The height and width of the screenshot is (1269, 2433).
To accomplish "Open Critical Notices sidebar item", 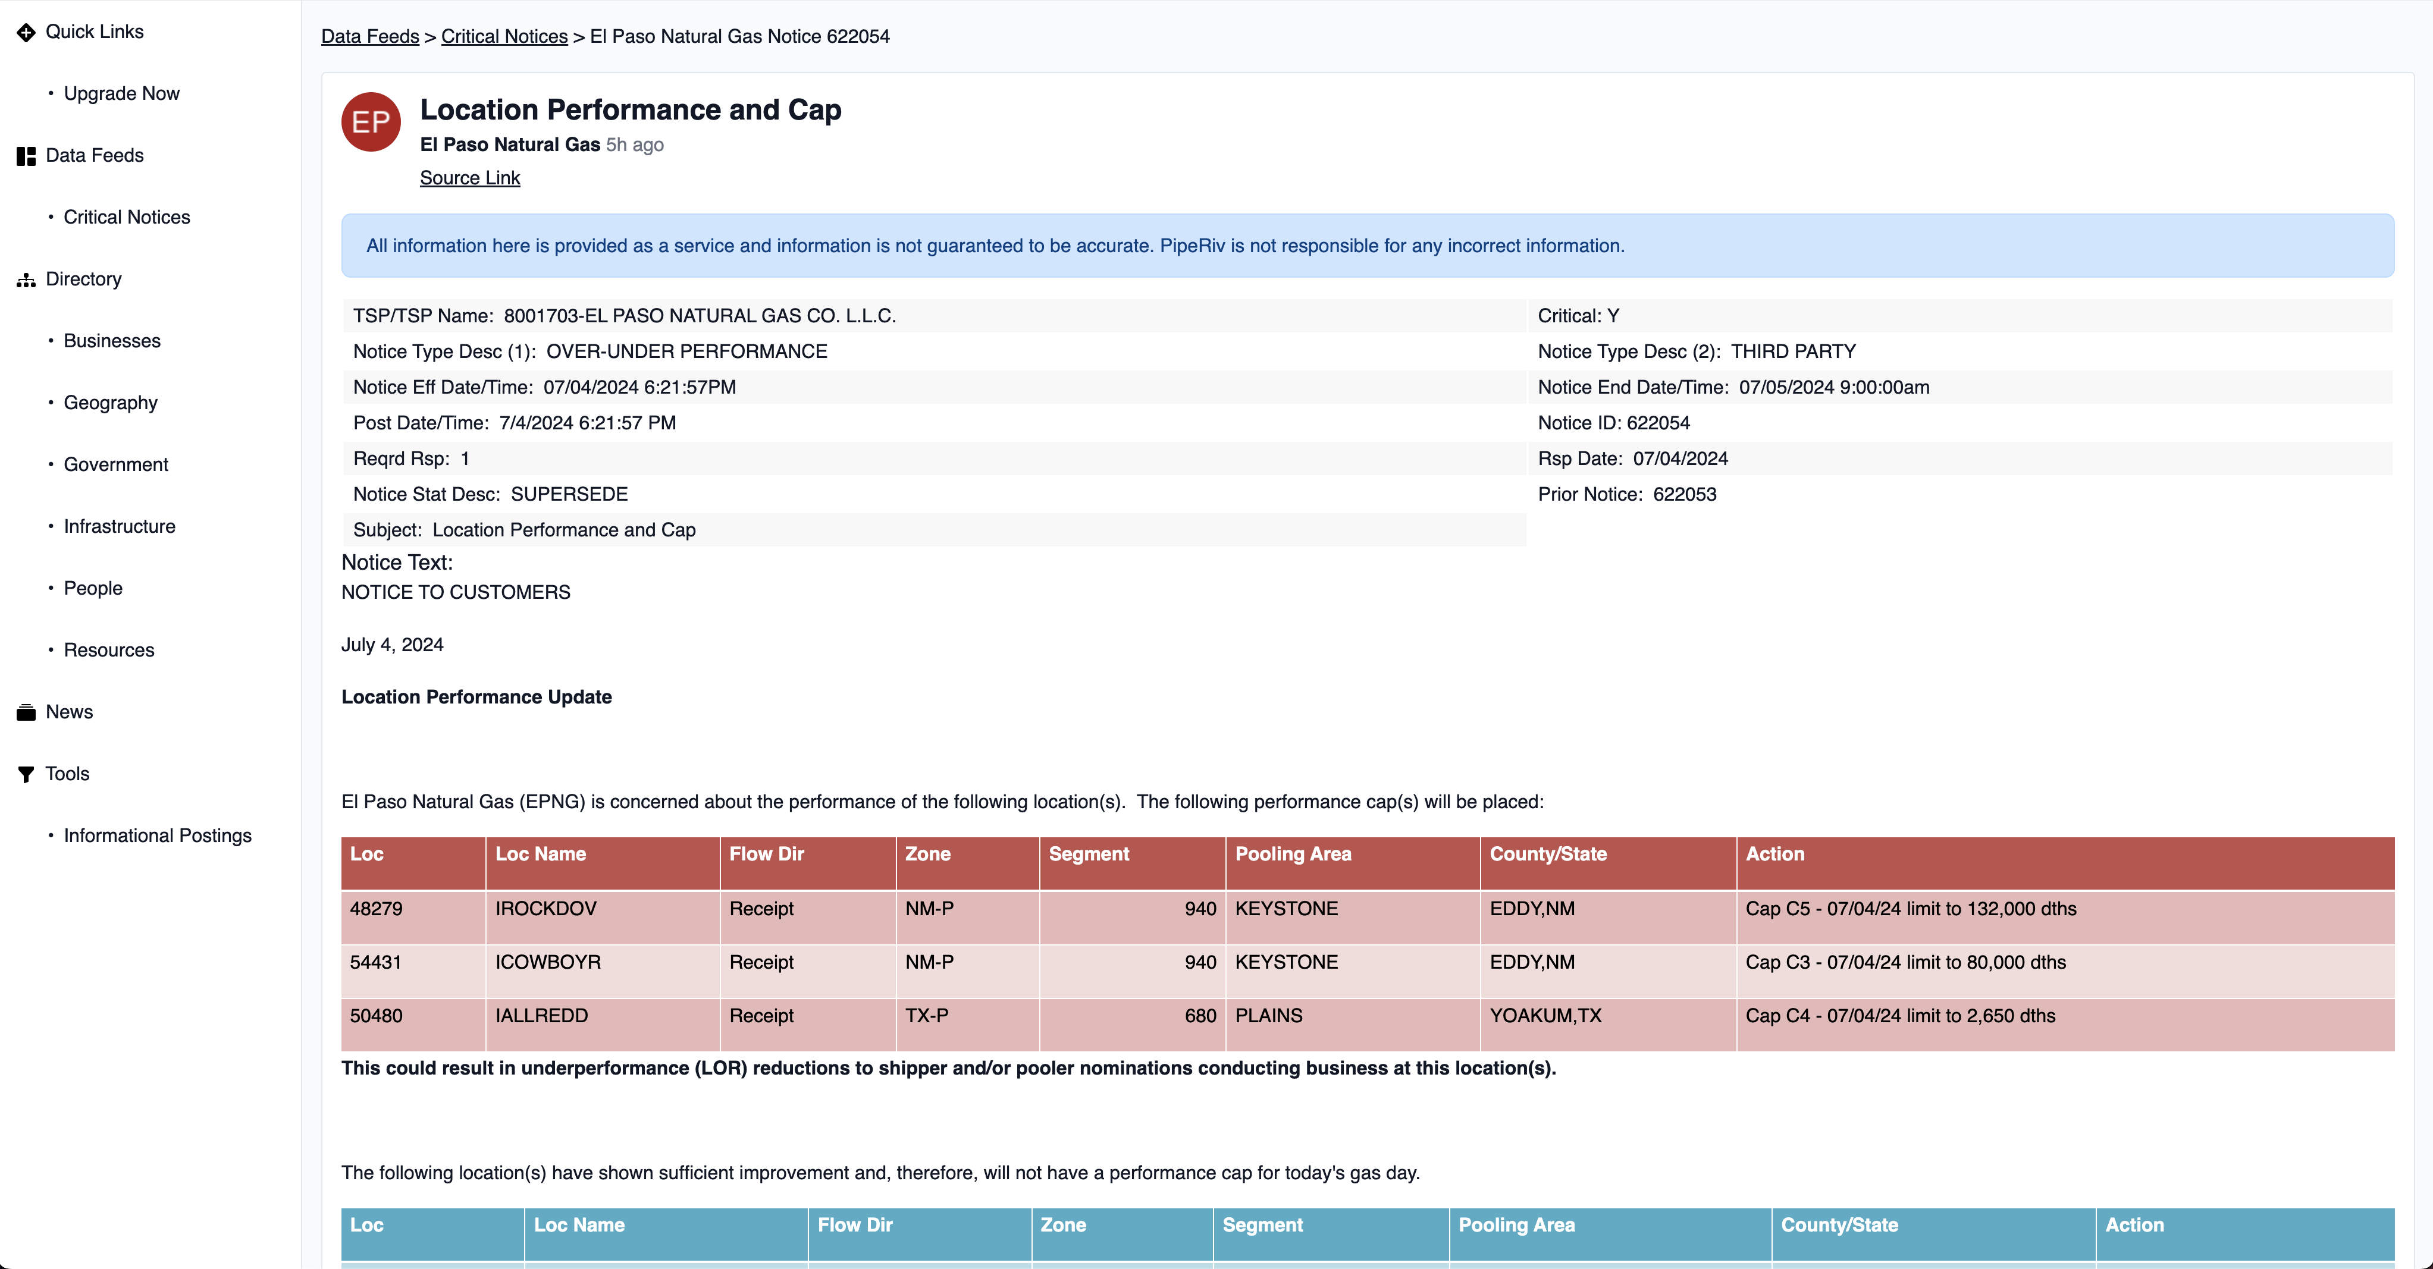I will tap(127, 217).
